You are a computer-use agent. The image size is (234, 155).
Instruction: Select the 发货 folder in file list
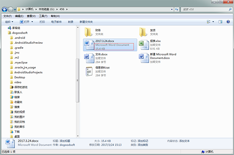tap(149, 32)
